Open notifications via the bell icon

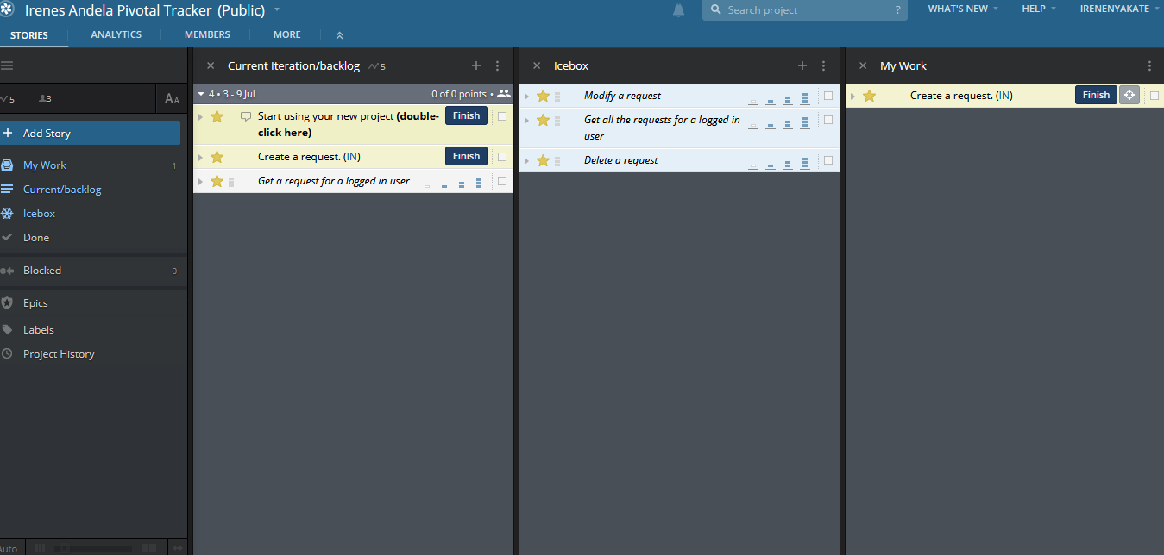(x=678, y=9)
